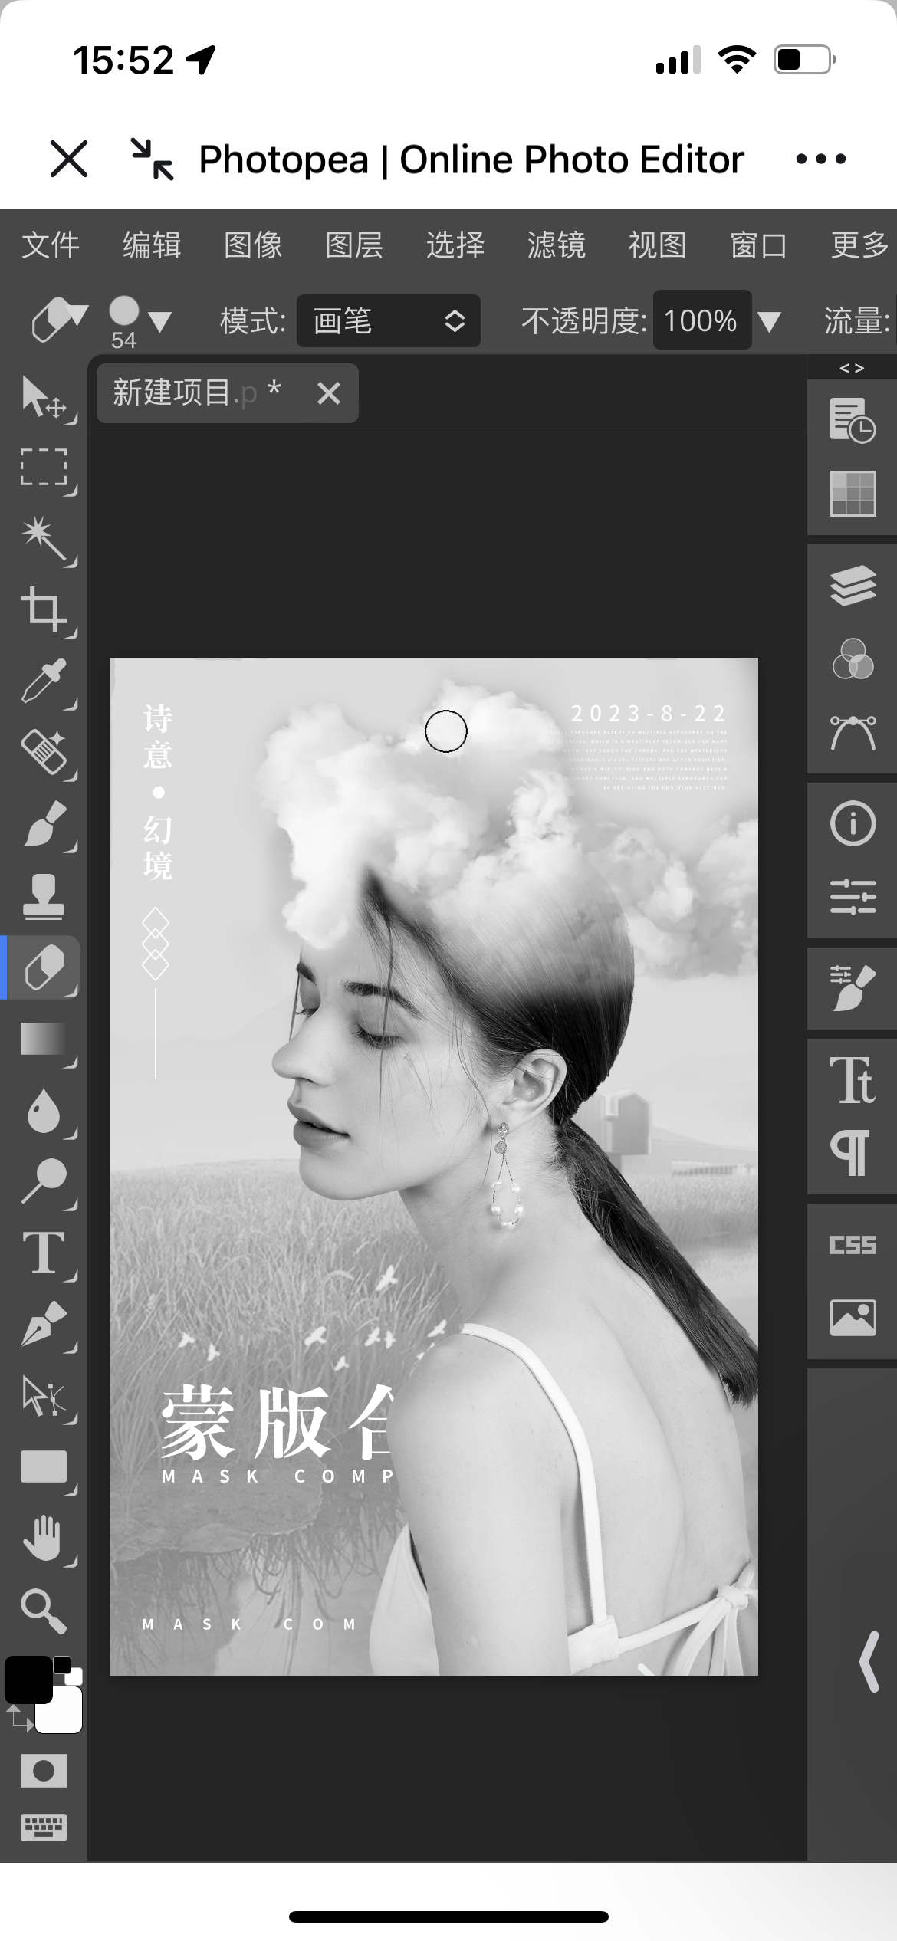Open the browser more options menu
The width and height of the screenshot is (897, 1941).
coord(820,159)
